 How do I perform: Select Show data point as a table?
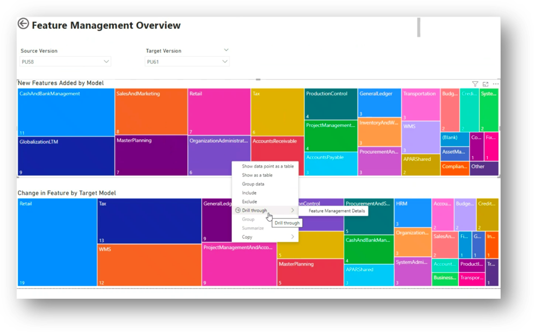(x=267, y=167)
